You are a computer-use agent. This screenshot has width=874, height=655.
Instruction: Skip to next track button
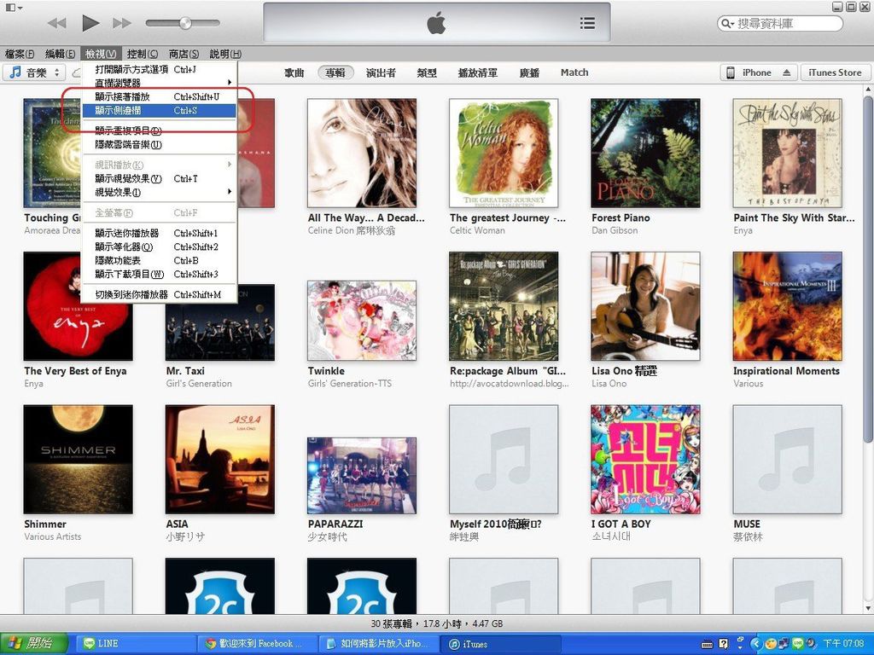coord(122,23)
